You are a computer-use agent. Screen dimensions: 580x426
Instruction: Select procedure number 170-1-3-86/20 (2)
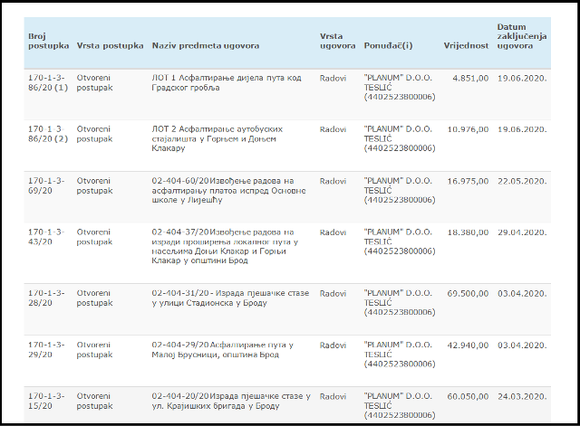pos(48,134)
